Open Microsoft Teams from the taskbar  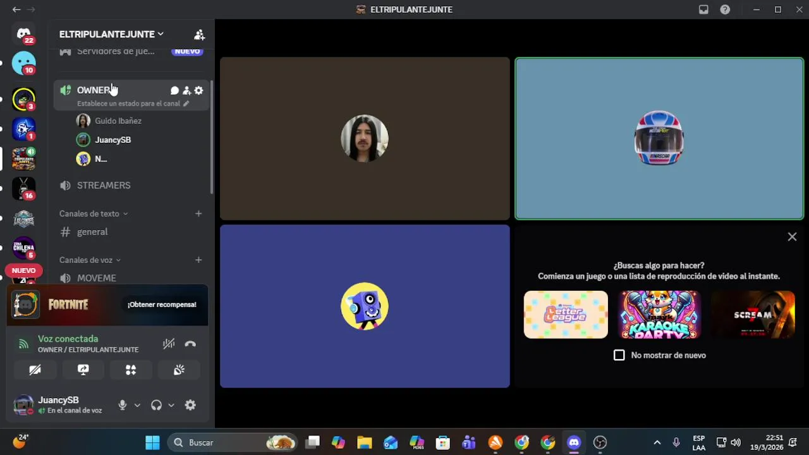point(469,442)
